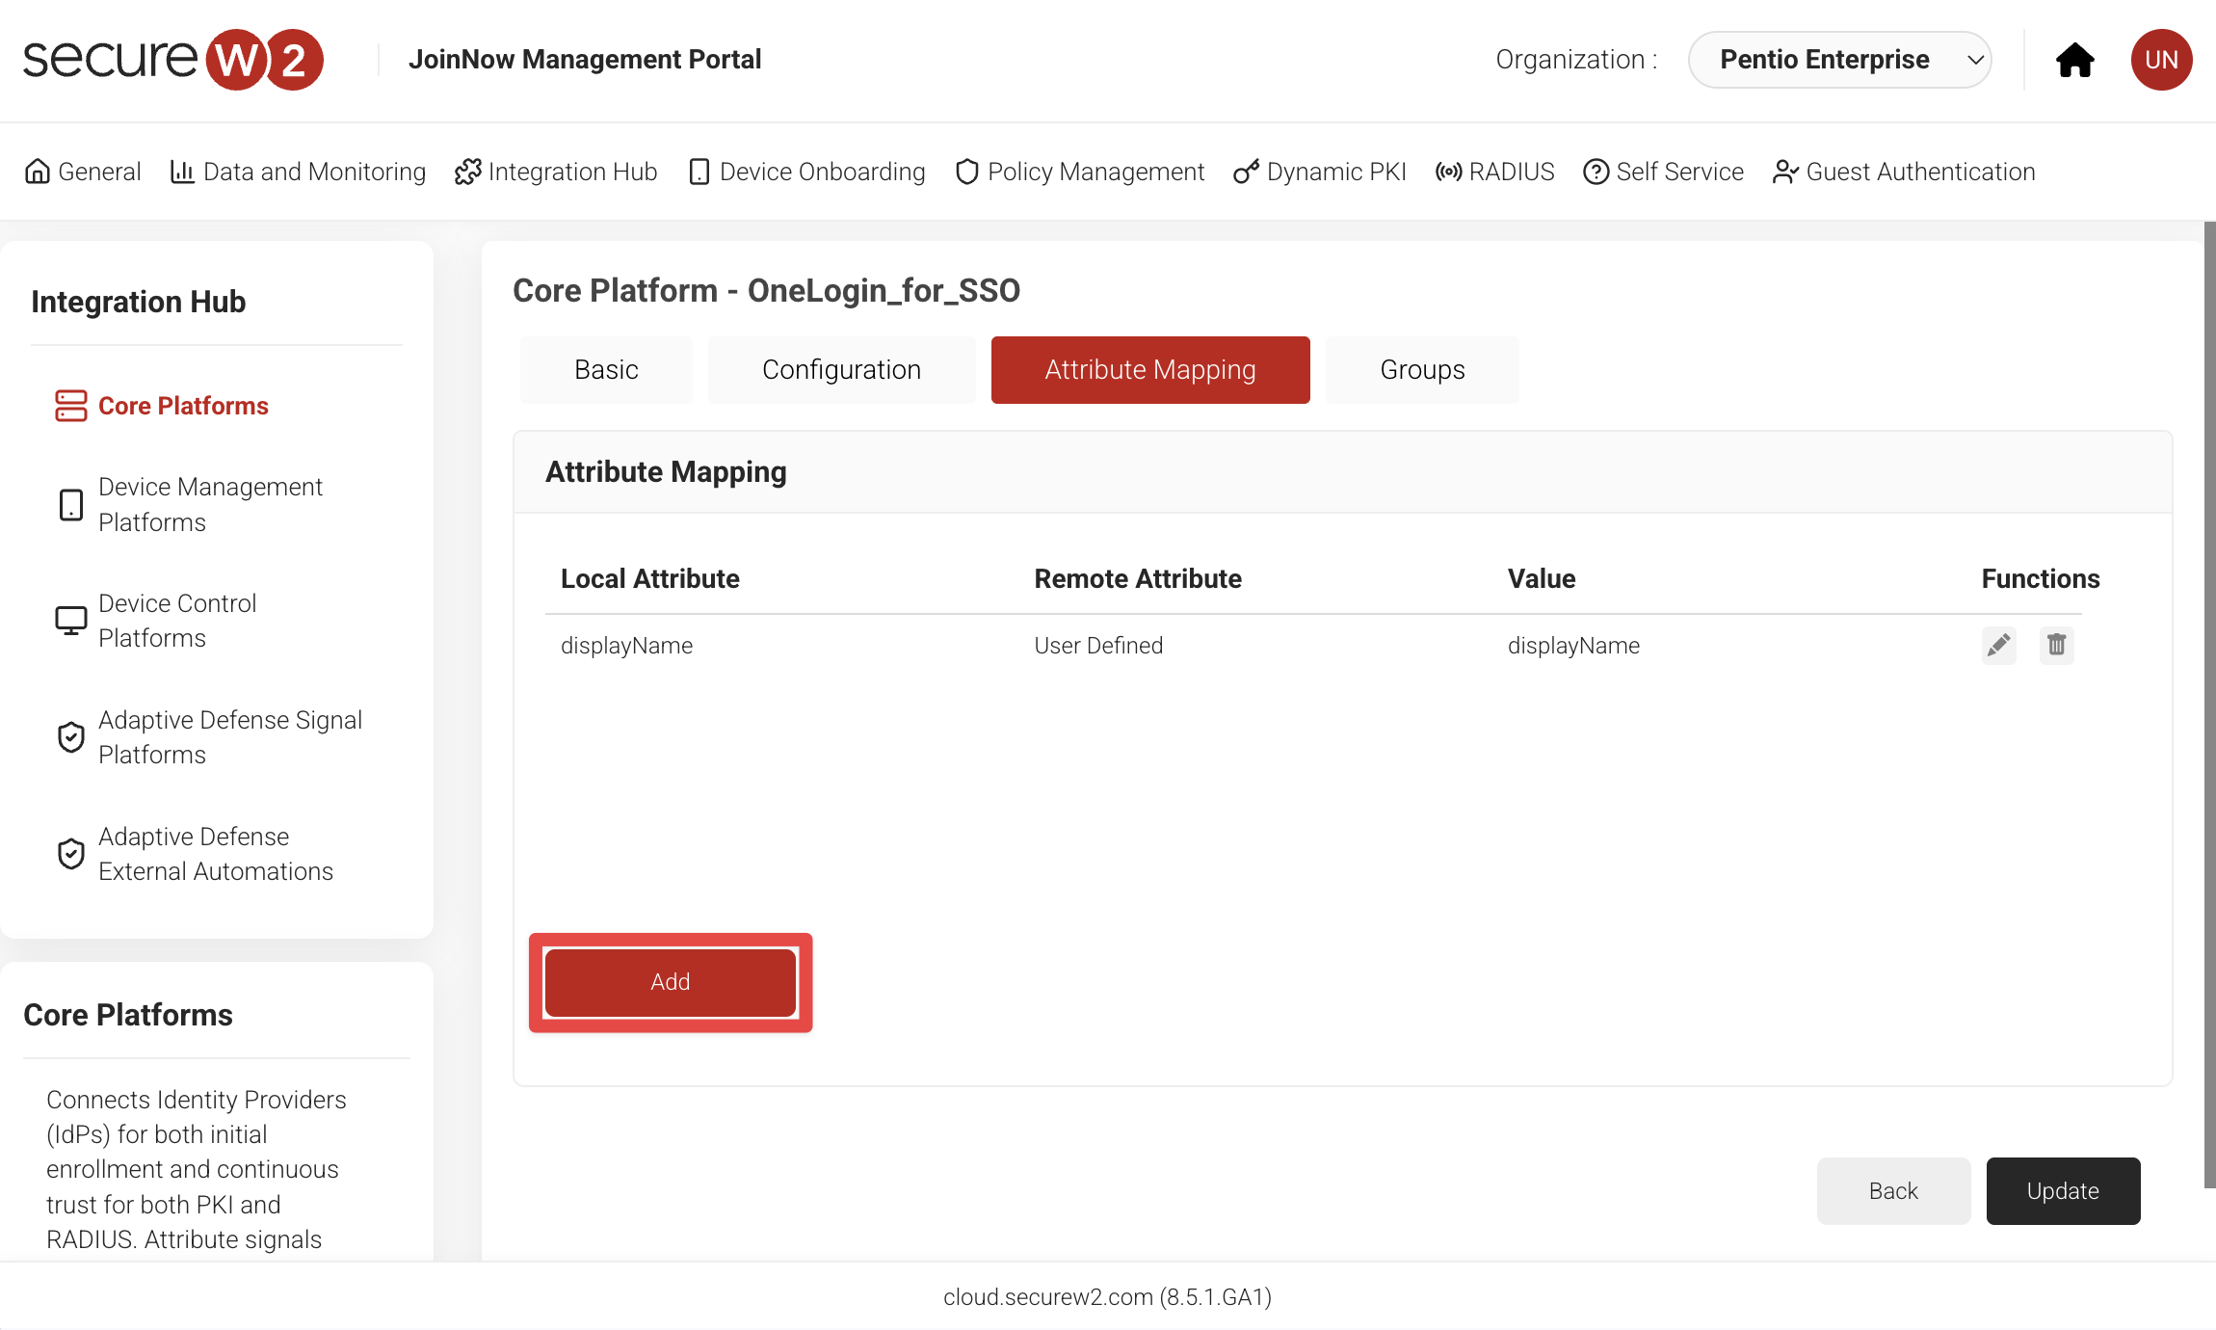The width and height of the screenshot is (2216, 1330).
Task: Click the Functions column header
Action: pos(2041,579)
